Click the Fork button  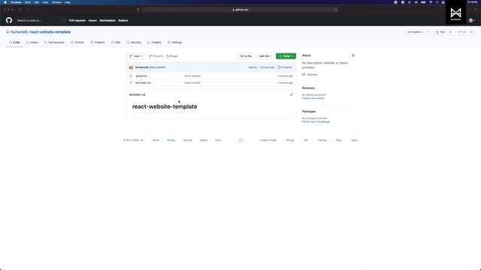click(x=462, y=32)
